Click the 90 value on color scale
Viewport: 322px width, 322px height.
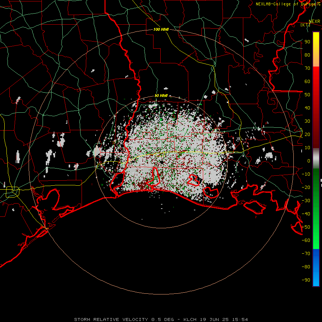coord(307,42)
